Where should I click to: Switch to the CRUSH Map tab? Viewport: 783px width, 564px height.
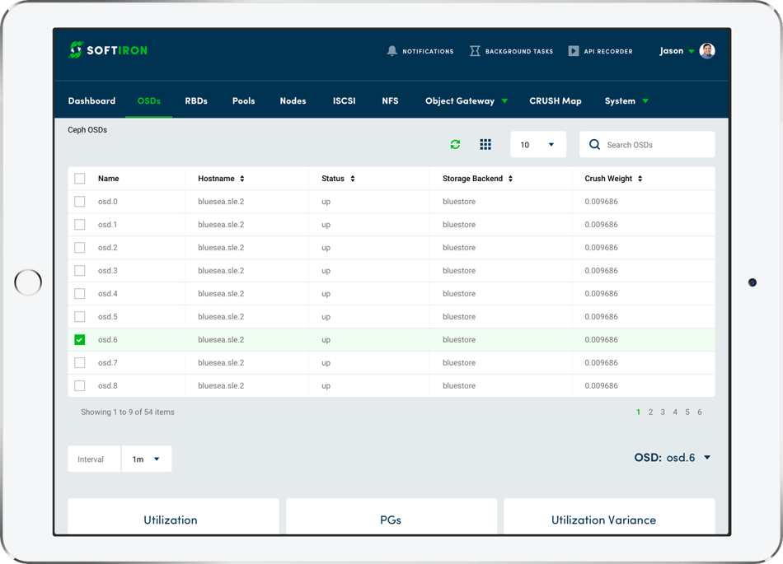click(555, 101)
